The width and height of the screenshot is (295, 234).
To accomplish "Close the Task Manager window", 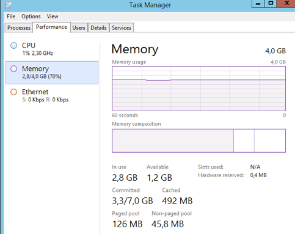I will (286, 4).
